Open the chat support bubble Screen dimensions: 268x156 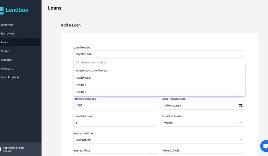(x=265, y=146)
